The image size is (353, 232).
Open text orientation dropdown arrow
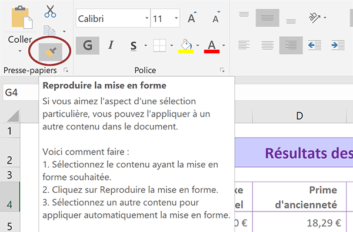pyautogui.click(x=325, y=18)
